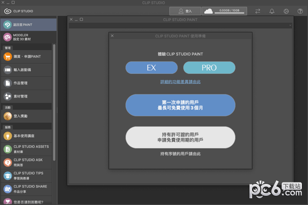Minimize the CLIP STUDIO PAINT window
308x205 pixels.
[76, 20]
